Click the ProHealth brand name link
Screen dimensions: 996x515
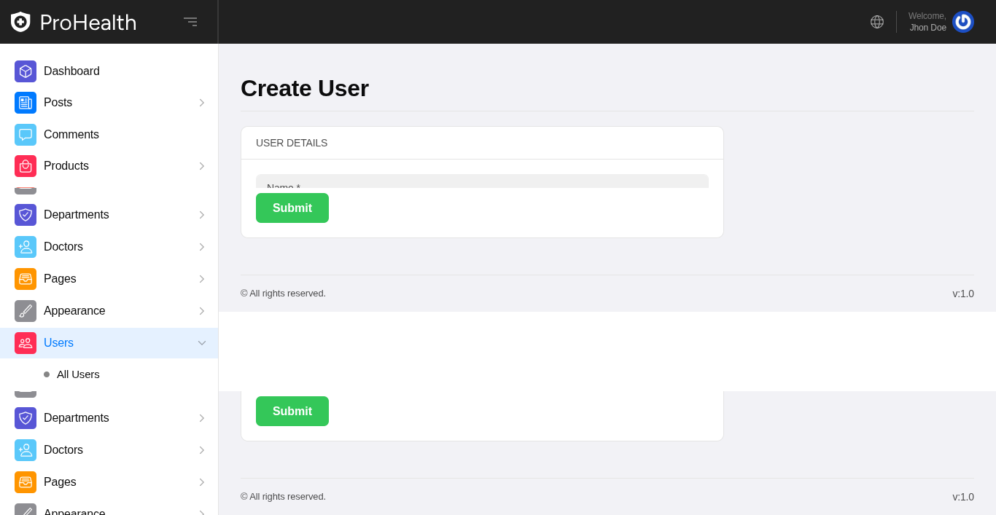[88, 23]
